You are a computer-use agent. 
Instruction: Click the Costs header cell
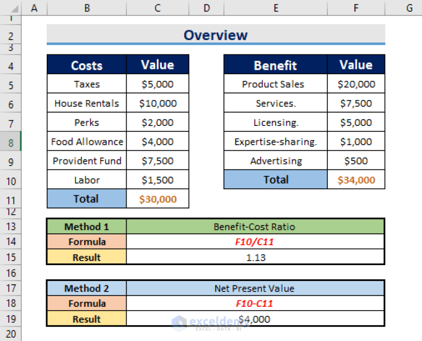[x=87, y=64]
